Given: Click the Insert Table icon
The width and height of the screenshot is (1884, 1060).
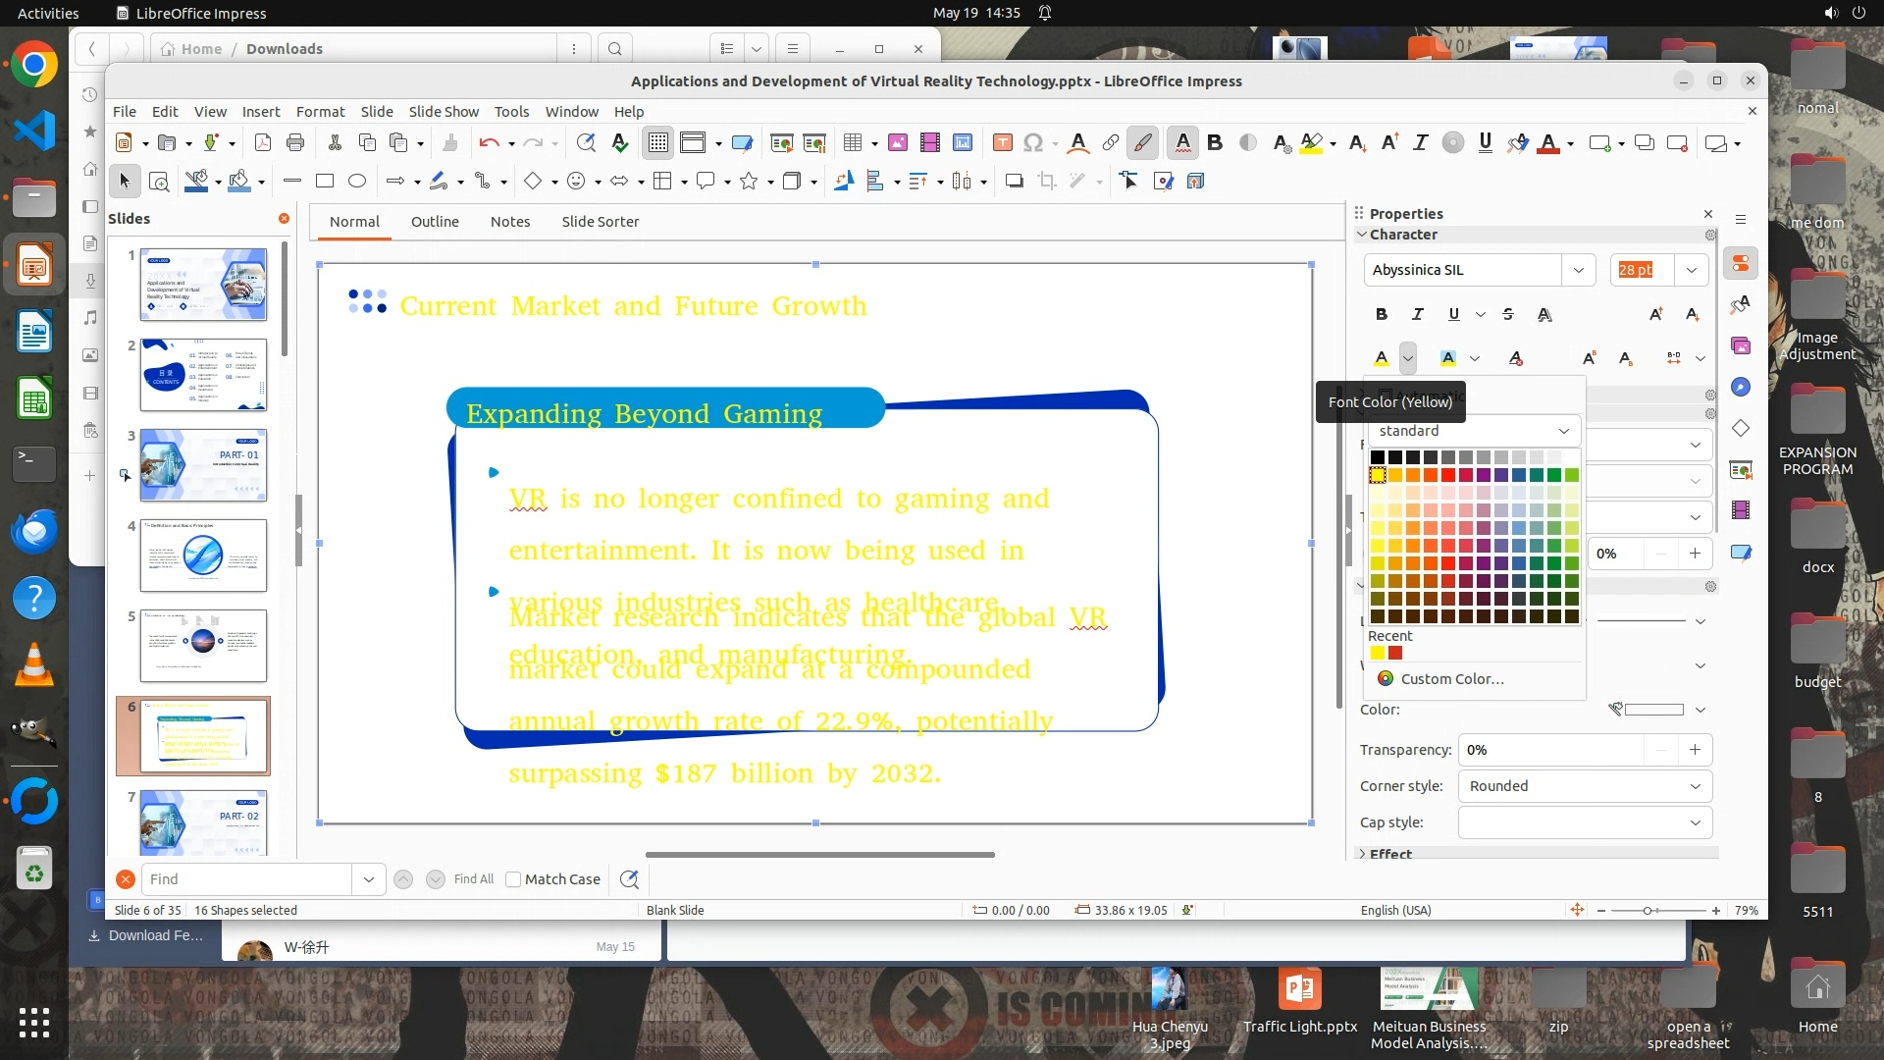Looking at the screenshot, I should pos(853,143).
